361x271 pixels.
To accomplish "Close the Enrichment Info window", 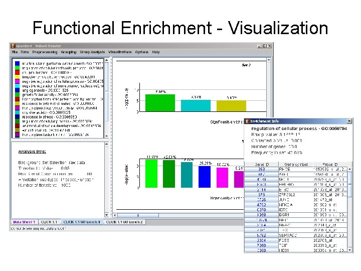I will click(349, 121).
